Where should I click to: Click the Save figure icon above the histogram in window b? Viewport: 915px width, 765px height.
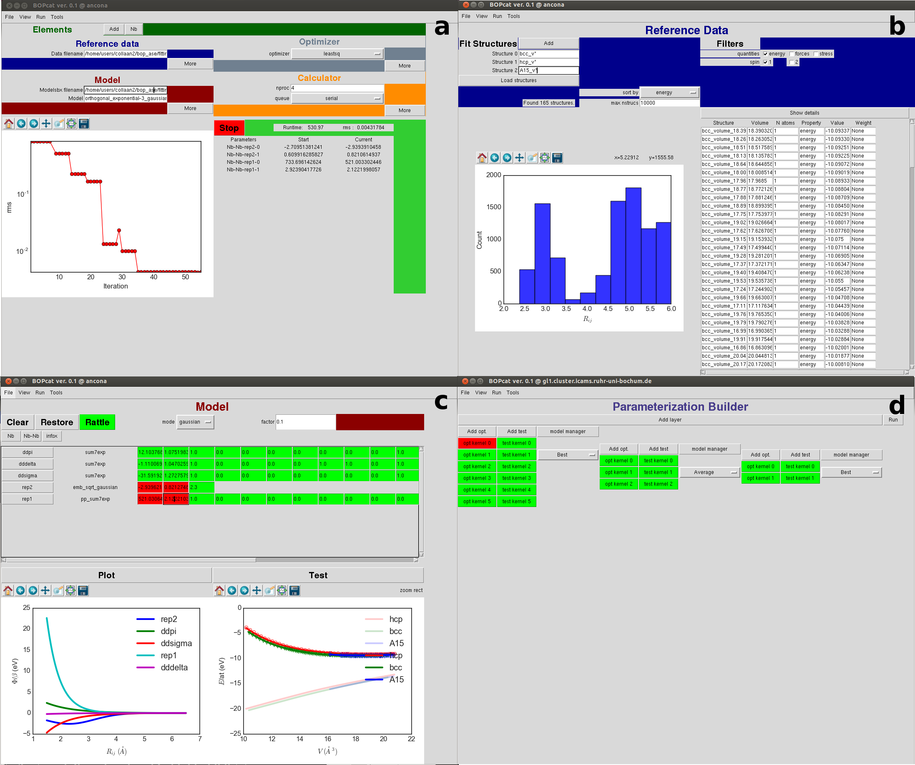(557, 158)
